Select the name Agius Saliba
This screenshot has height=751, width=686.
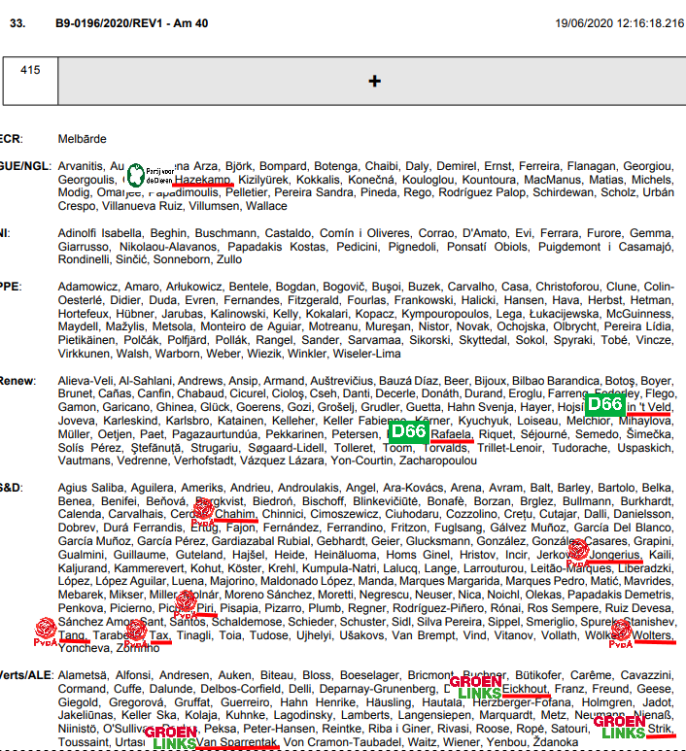91,488
